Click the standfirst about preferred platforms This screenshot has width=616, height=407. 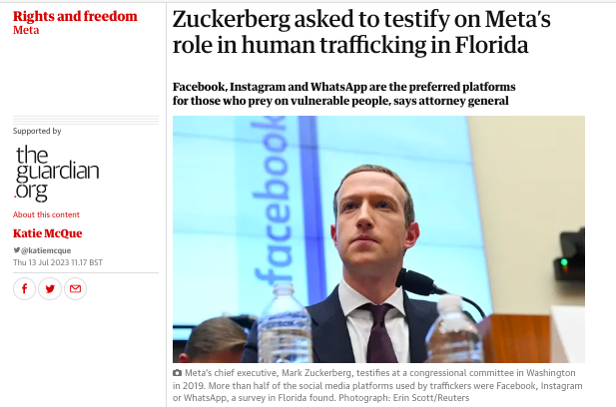coord(344,94)
